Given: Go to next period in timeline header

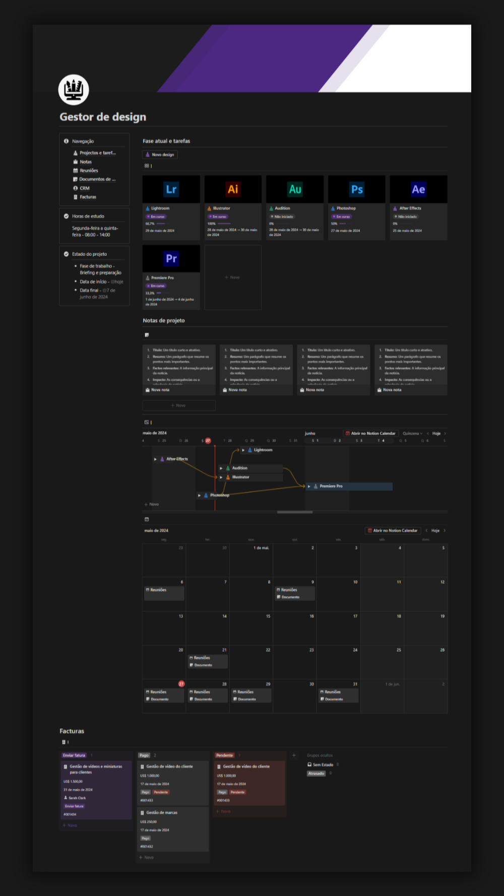Looking at the screenshot, I should click(x=445, y=433).
